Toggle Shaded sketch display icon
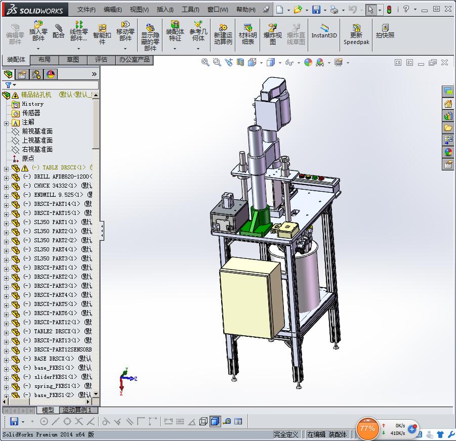The image size is (456, 441). point(215,421)
